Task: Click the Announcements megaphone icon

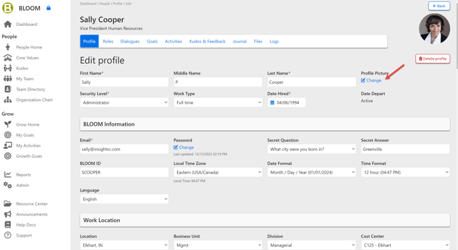Action: (x=8, y=214)
